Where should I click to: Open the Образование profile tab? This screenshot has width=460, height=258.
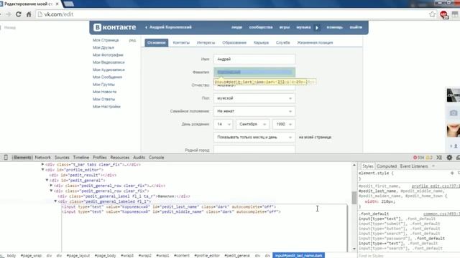(x=234, y=43)
